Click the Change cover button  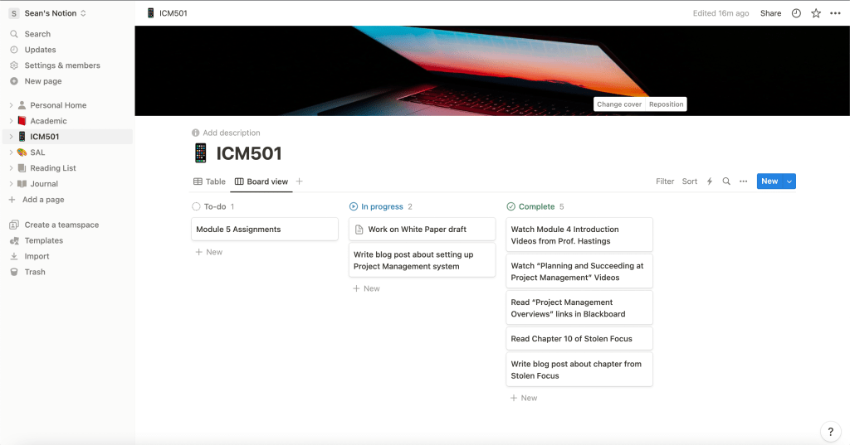click(x=619, y=104)
